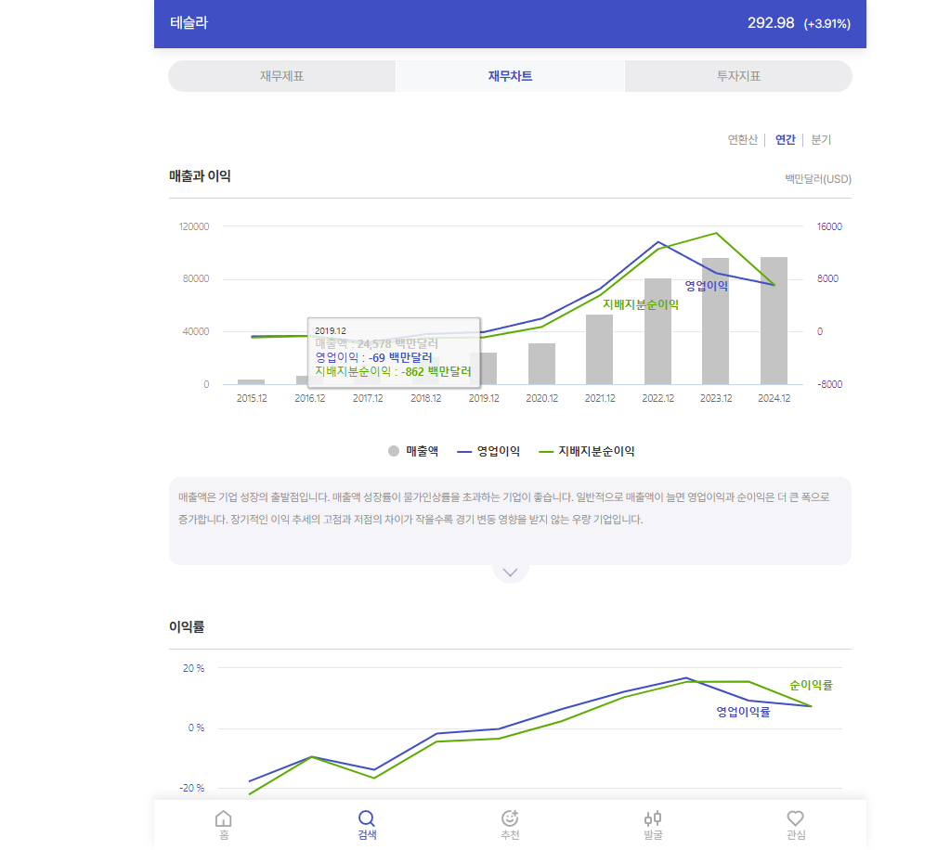This screenshot has height=850, width=950.
Task: Switch to the 투자지표 tab
Action: pos(738,76)
